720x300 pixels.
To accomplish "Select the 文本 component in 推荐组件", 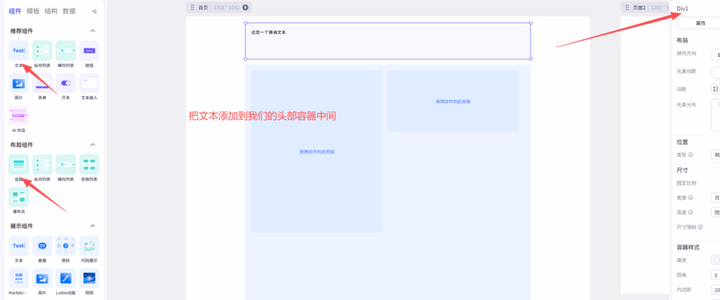I will pyautogui.click(x=19, y=51).
